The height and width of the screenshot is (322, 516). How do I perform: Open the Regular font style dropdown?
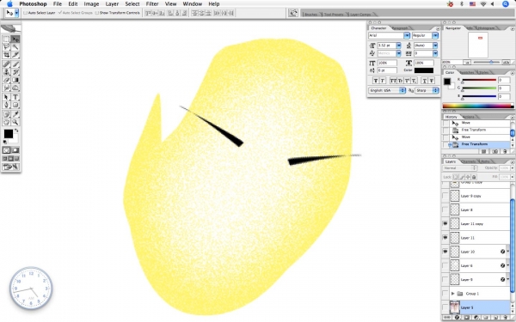435,35
